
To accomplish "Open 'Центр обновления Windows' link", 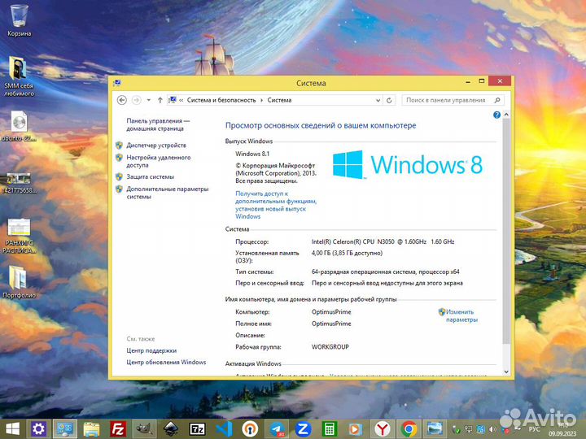I will coord(166,362).
